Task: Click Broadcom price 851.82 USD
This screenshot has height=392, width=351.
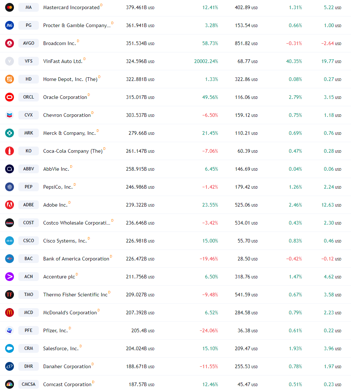Action: pos(246,43)
